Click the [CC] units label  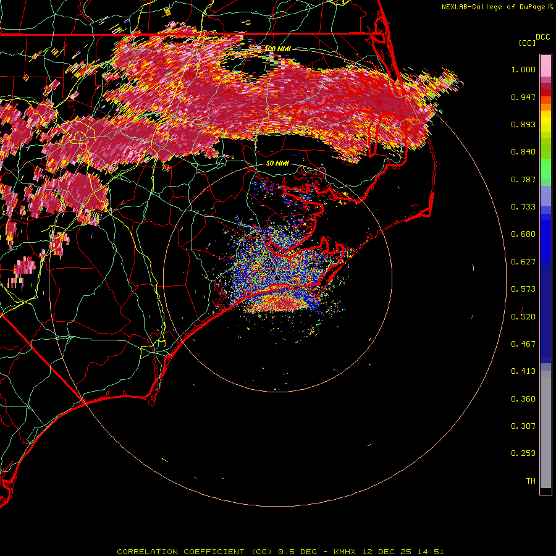[x=527, y=43]
